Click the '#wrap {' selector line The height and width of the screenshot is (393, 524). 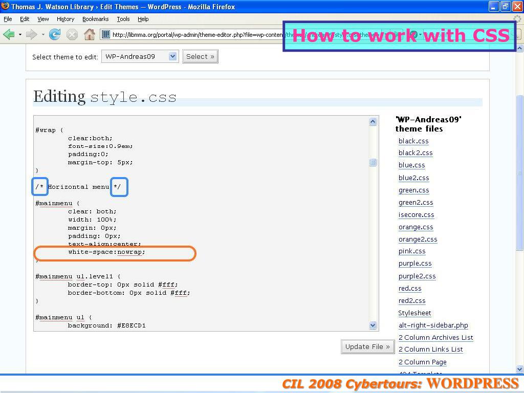[x=50, y=130]
